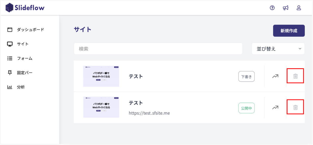This screenshot has width=313, height=145.
Task: Navigate to 固定バー in the sidebar
Action: pos(25,73)
